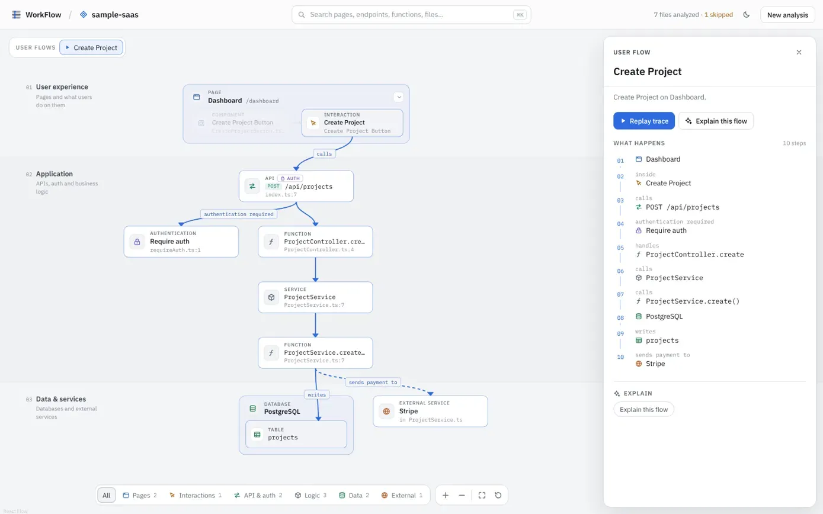This screenshot has height=514, width=823.
Task: Open the sample-saas project breadcrumb
Action: click(x=109, y=15)
